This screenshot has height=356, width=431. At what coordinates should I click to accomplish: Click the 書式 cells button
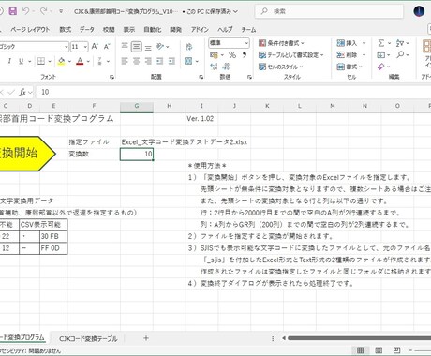pos(349,67)
